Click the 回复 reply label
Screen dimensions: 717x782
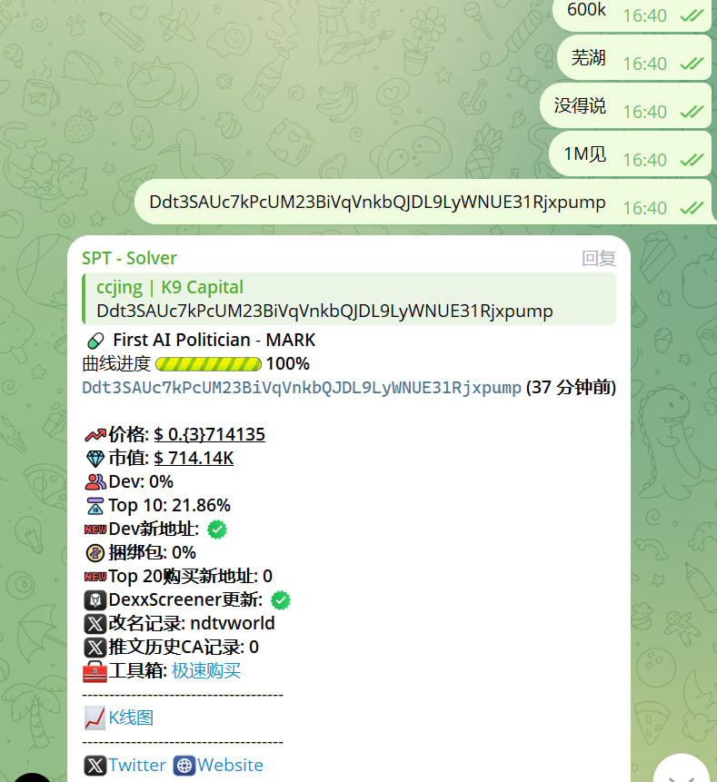point(599,258)
